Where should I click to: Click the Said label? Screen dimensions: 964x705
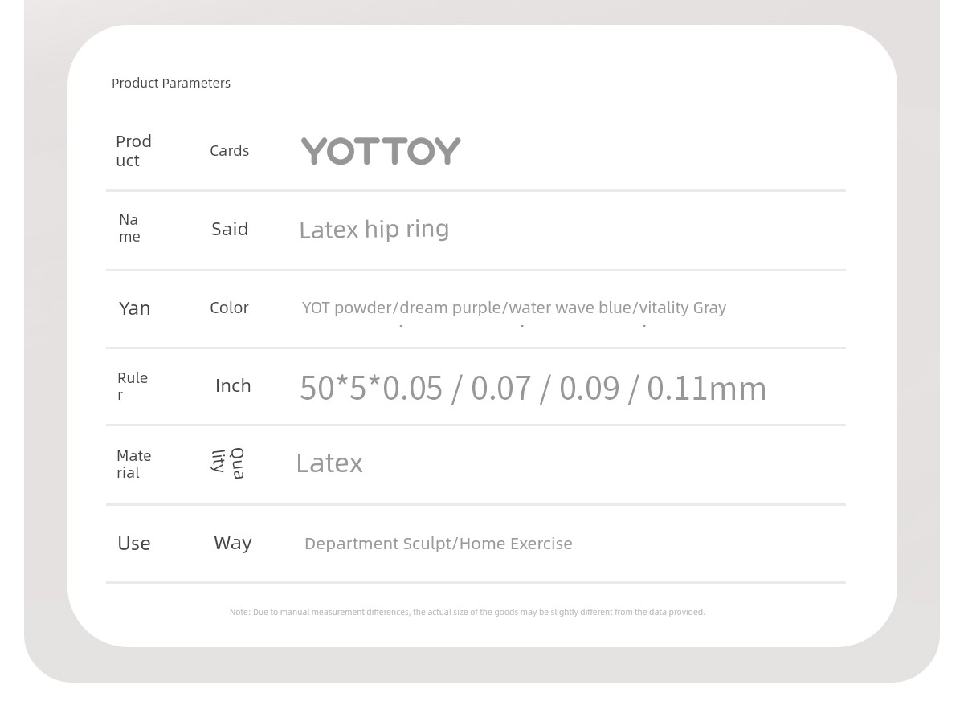pyautogui.click(x=230, y=229)
